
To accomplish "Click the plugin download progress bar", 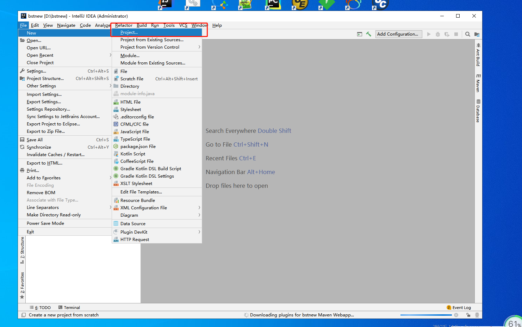I will (x=426, y=315).
